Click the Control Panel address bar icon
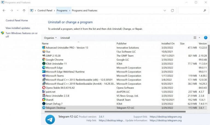Screen dimensions: 210x125 pos(31,10)
